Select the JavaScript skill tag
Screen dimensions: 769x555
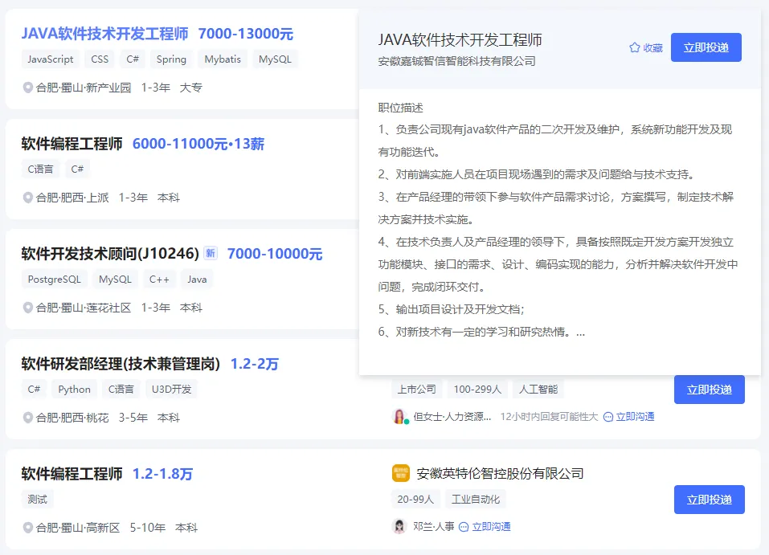pos(50,59)
